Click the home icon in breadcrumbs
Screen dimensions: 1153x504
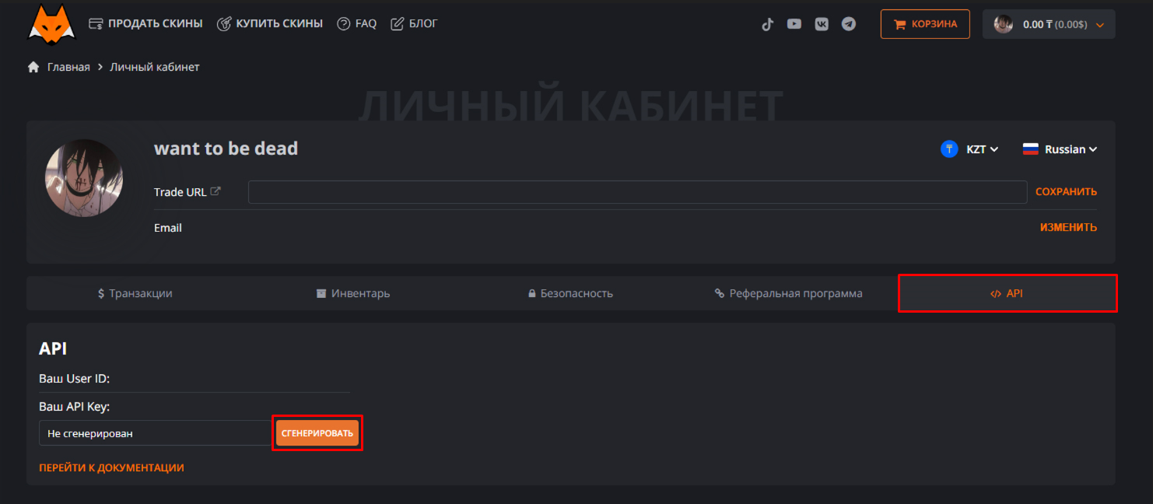(33, 67)
